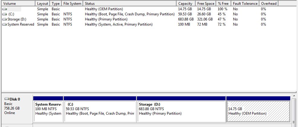Click the Disk 0 drive icon

[x=7, y=99]
